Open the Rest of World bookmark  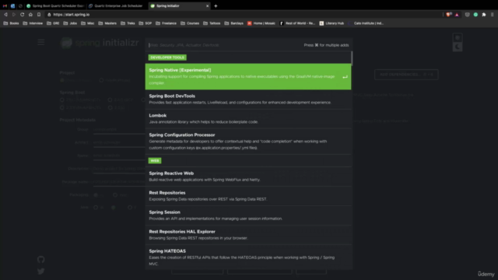point(297,23)
